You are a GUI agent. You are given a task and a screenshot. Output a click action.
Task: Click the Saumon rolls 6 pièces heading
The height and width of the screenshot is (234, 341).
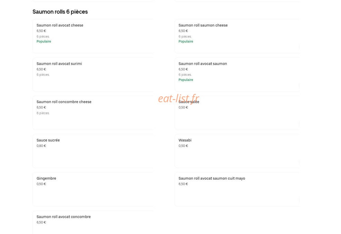[60, 12]
